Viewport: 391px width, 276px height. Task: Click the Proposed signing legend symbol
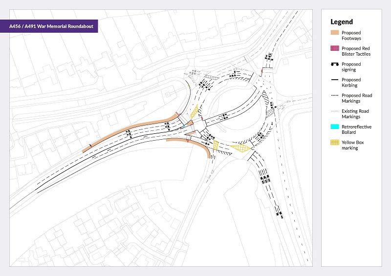tap(335, 64)
